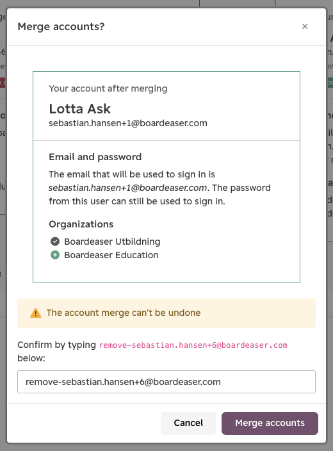Screen dimensions: 333x451
Task: Select the pink remove-sebastian.hansen+6 code text
Action: [193, 345]
